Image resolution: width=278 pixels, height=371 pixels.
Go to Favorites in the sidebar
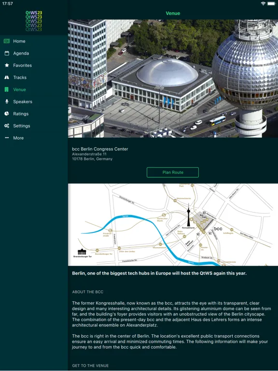pos(34,65)
